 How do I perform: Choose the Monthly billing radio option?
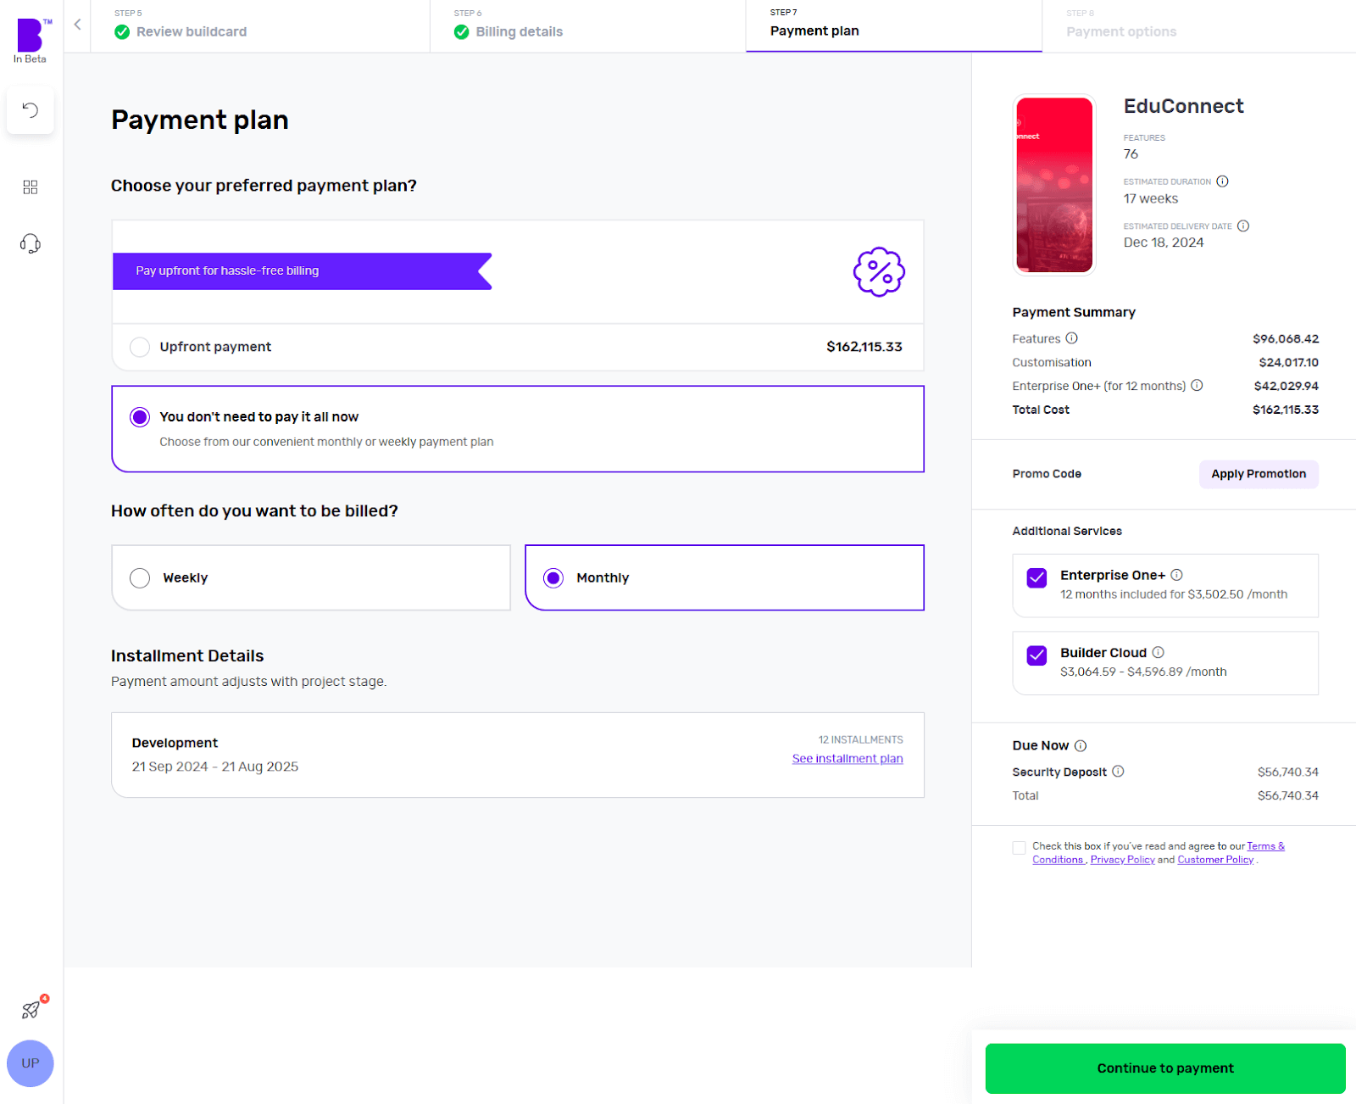click(553, 578)
